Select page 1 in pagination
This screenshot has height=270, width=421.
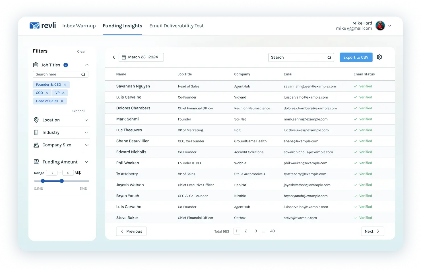(x=237, y=231)
